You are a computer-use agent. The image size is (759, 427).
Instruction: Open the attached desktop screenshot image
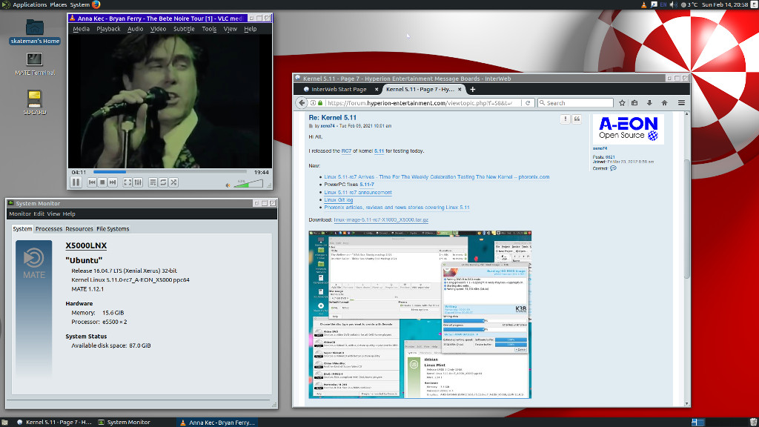[x=420, y=314]
